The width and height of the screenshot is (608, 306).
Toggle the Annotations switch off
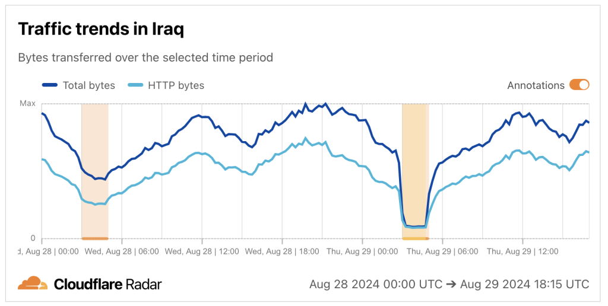click(579, 85)
